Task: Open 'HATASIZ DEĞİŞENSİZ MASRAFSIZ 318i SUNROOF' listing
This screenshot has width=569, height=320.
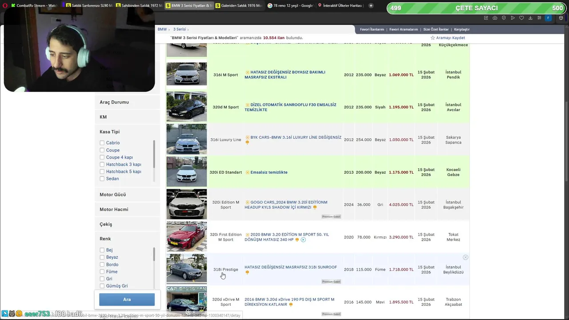Action: point(291,267)
